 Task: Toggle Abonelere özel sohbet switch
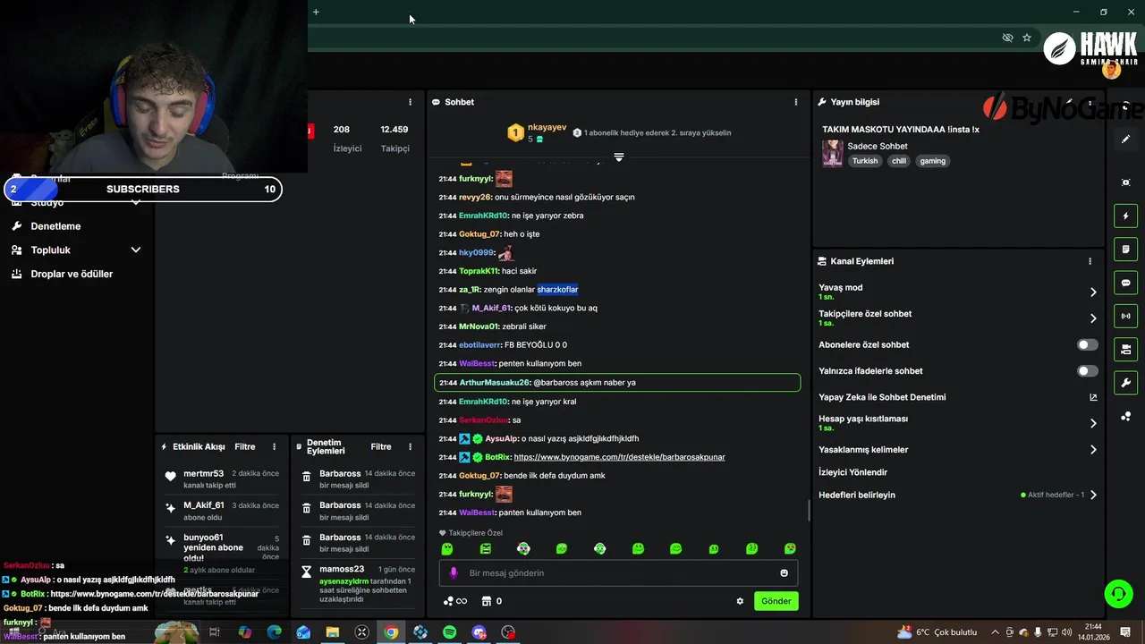tap(1087, 344)
